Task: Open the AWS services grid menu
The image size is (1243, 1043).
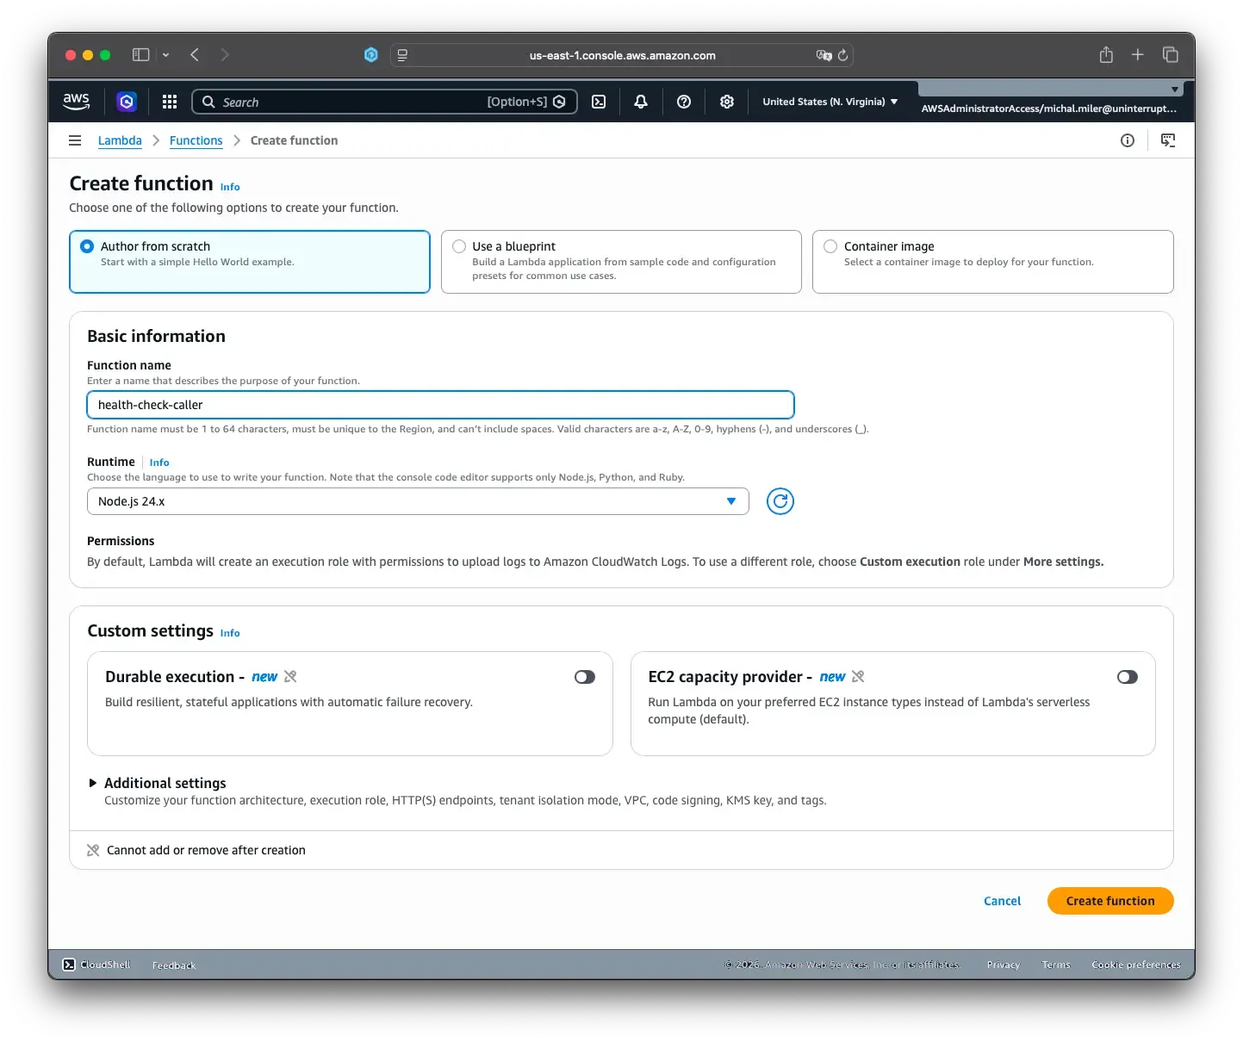Action: 170,102
